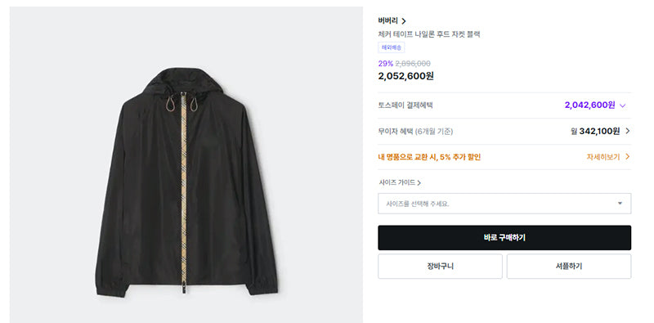The width and height of the screenshot is (654, 323).
Task: Click the 바로 구매하기 button
Action: [x=504, y=238]
